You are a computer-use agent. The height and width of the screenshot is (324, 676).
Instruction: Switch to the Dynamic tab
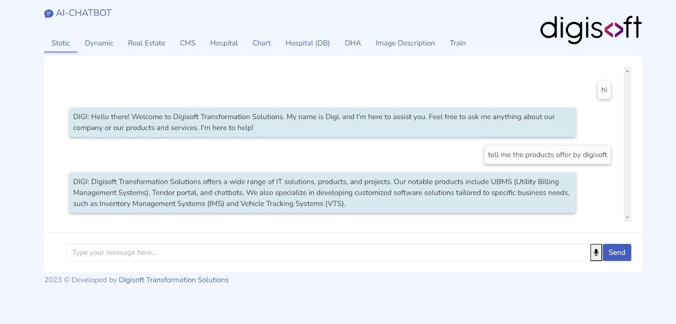coord(99,43)
